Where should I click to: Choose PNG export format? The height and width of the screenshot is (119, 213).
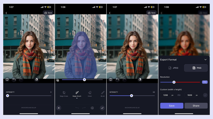[196, 68]
